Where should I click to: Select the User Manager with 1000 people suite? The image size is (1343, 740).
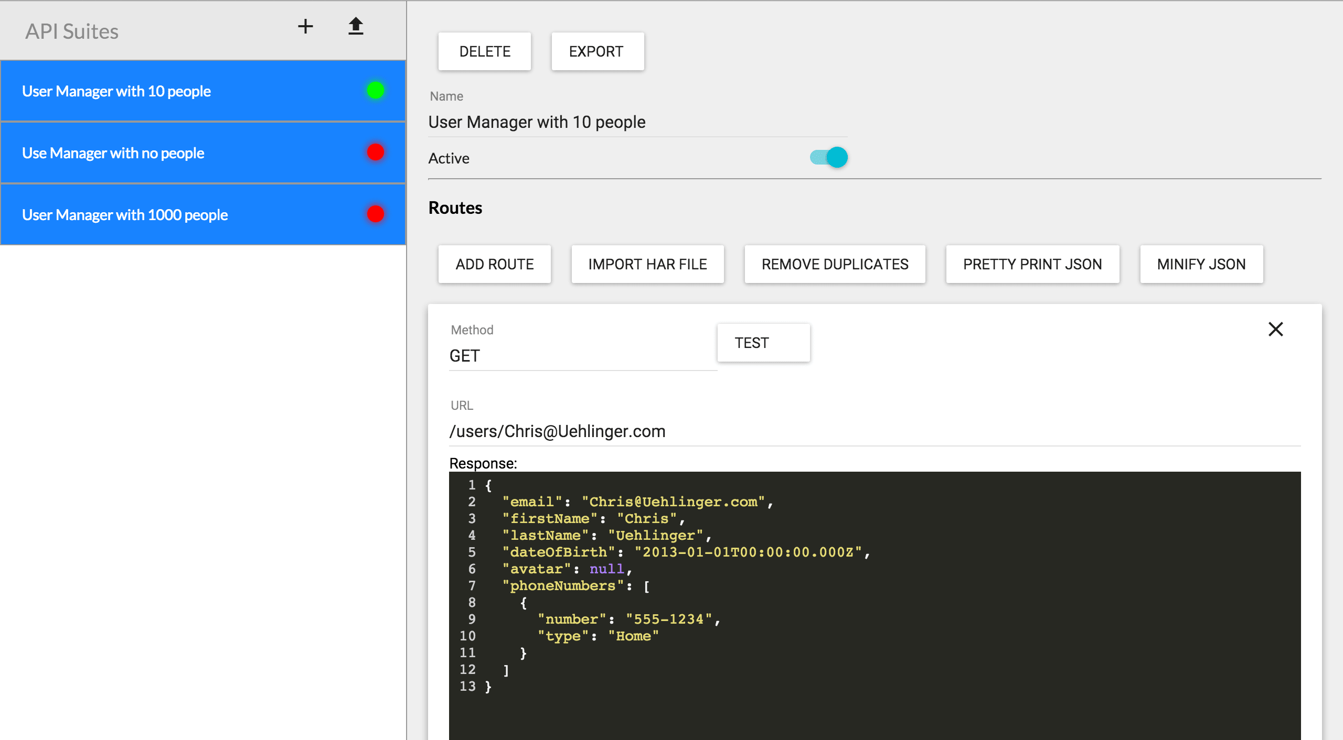[157, 214]
